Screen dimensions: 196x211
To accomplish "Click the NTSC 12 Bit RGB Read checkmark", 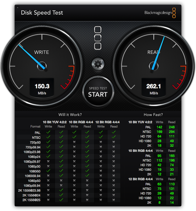I will (x=114, y=137).
